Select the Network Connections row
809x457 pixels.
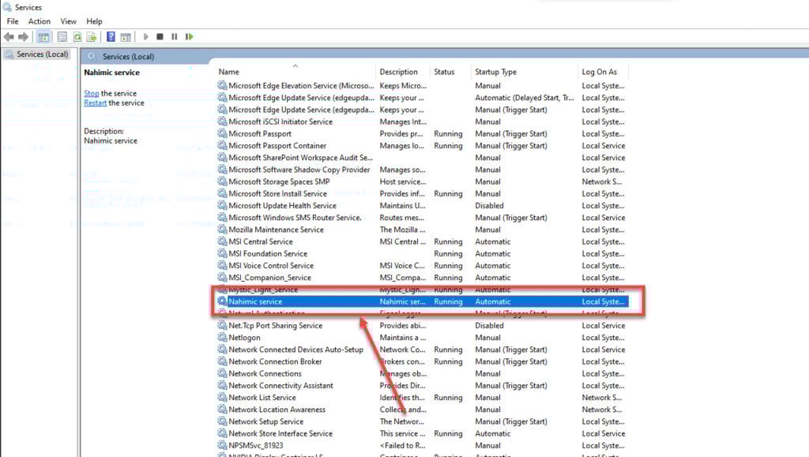coord(422,373)
